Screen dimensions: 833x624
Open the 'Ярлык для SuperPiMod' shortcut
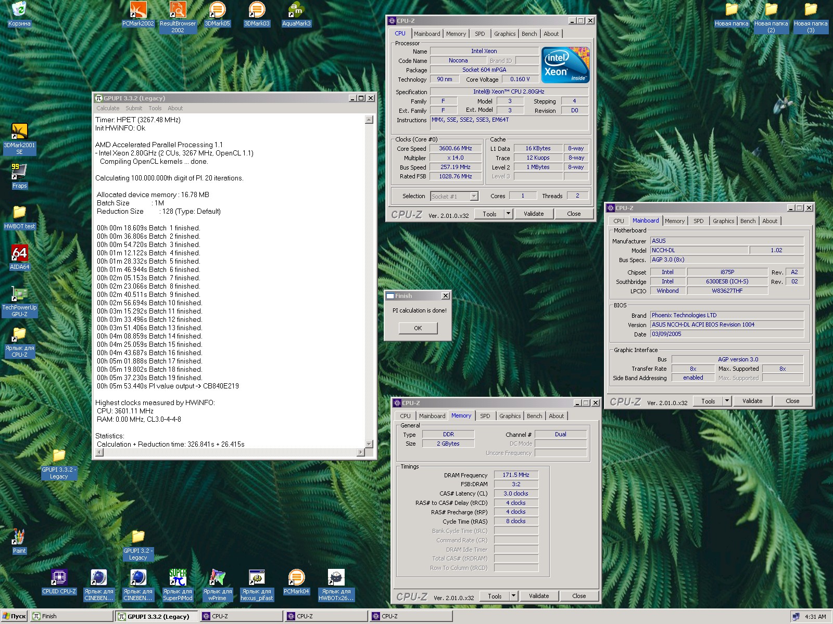tap(178, 586)
